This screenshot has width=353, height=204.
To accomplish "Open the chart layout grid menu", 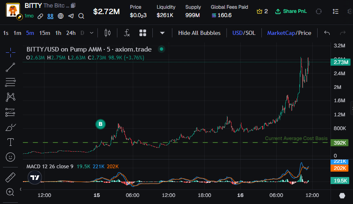I will 143,33.
